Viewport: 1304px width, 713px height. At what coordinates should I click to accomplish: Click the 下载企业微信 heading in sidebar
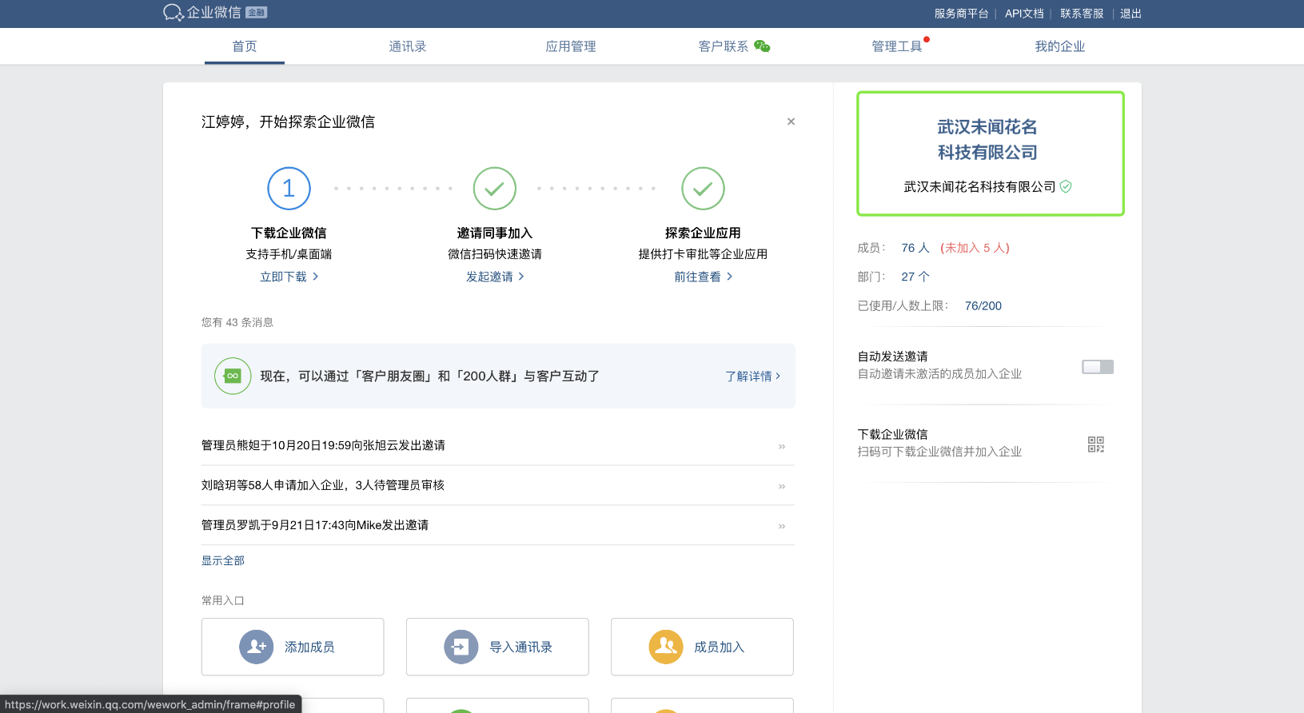[893, 434]
